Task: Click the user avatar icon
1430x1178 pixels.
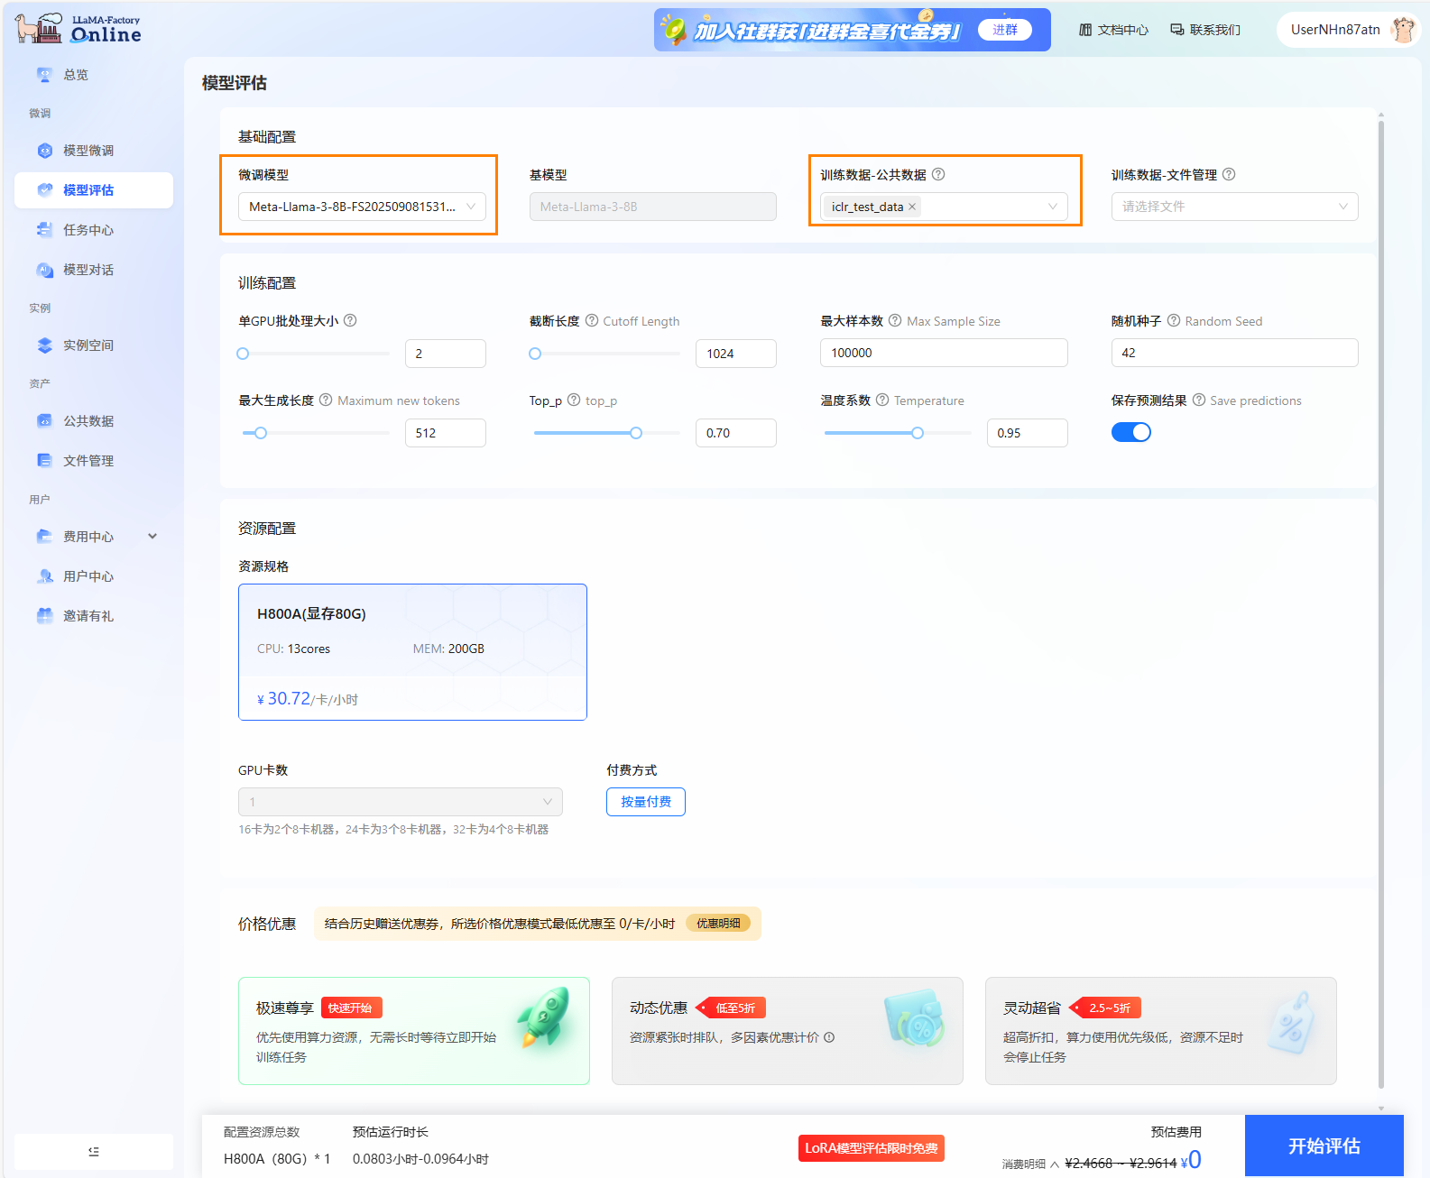Action: pos(1402,30)
